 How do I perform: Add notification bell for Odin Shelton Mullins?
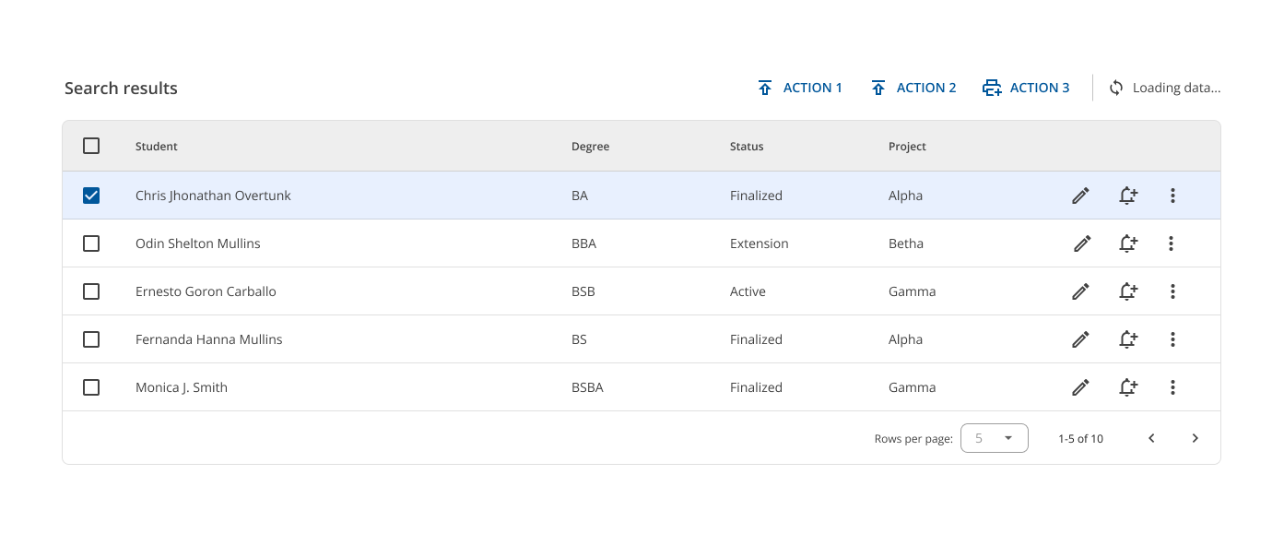click(x=1127, y=243)
